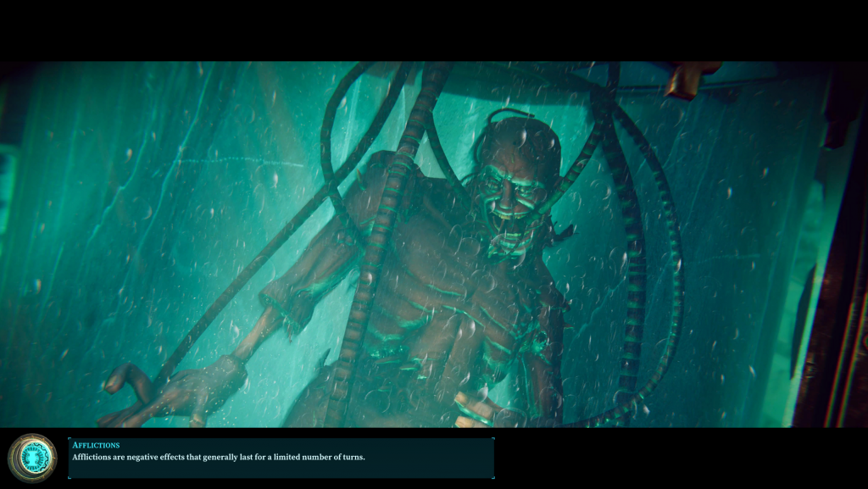Select the Afflictions tip heading
The width and height of the screenshot is (868, 489).
(96, 445)
